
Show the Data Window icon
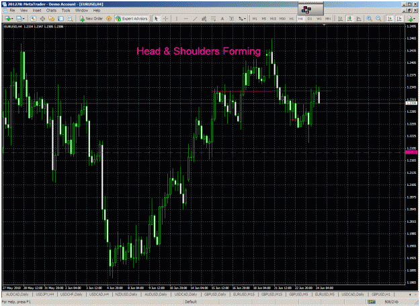[x=42, y=19]
